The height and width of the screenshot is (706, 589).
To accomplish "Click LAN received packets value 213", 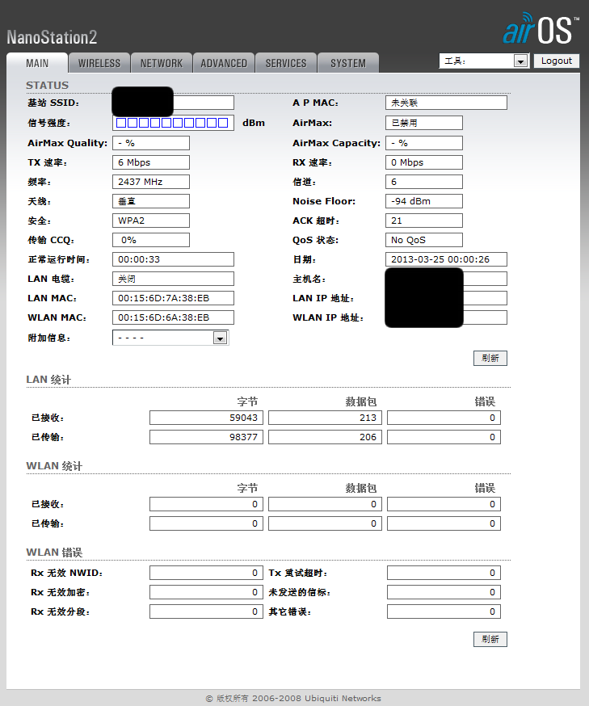I will pos(325,418).
